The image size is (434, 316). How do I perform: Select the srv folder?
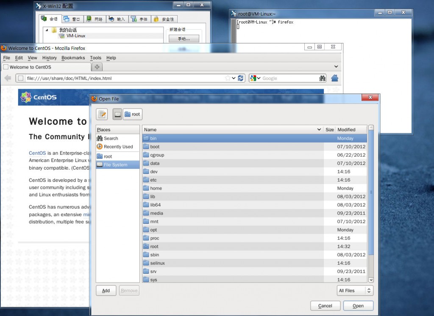pos(255,271)
